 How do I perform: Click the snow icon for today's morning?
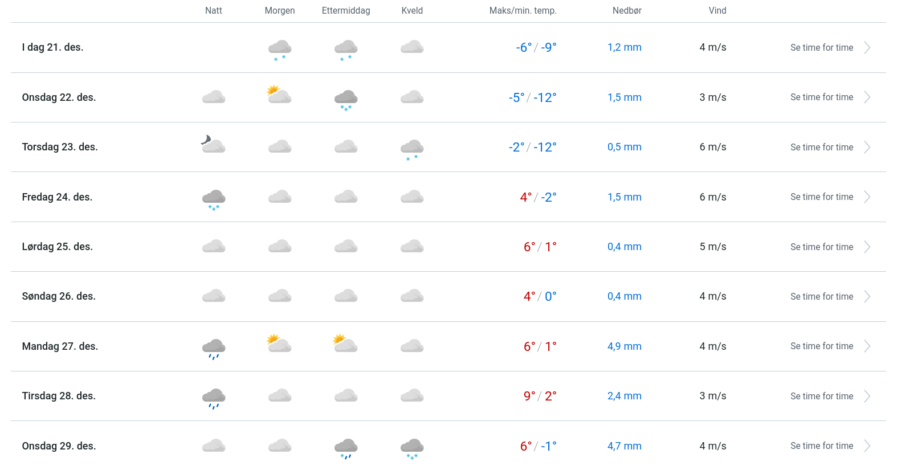coord(280,49)
